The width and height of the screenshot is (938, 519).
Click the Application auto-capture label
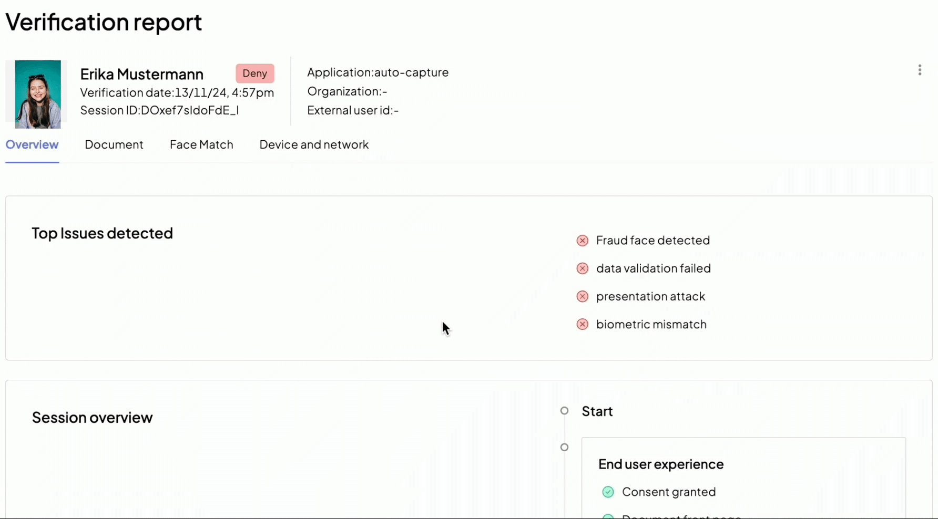[x=378, y=72]
